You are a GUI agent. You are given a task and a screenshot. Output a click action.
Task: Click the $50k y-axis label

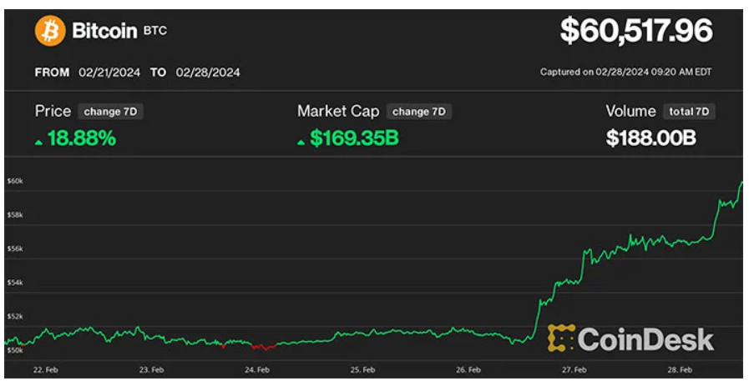pos(15,350)
